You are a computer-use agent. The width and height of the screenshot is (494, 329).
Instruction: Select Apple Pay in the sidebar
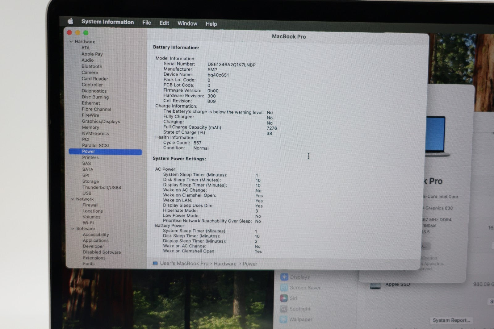coord(92,54)
